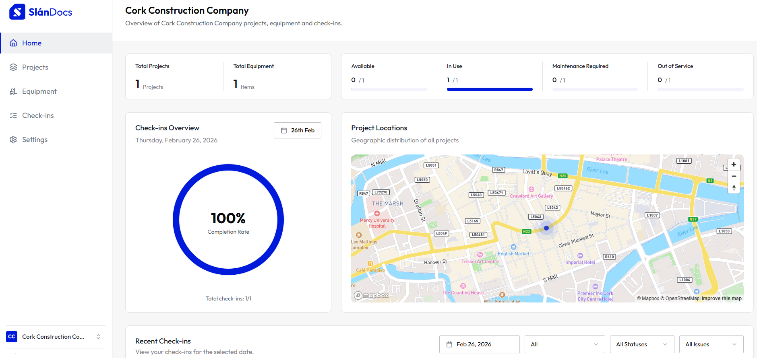
Task: Click the Out of Service progress bar
Action: 700,89
